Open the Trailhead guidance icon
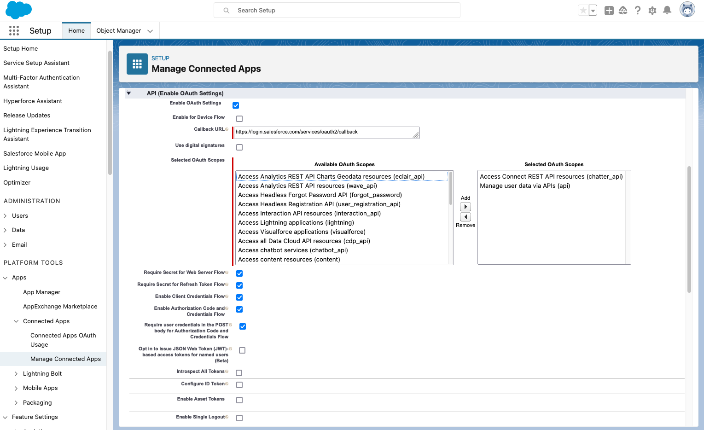 point(623,10)
